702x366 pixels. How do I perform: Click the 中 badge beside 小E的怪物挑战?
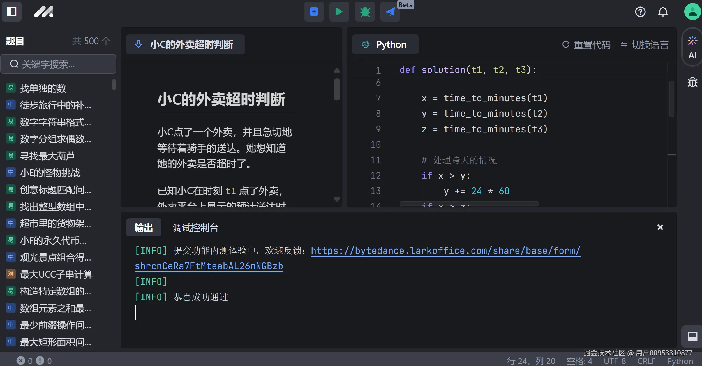(x=11, y=172)
